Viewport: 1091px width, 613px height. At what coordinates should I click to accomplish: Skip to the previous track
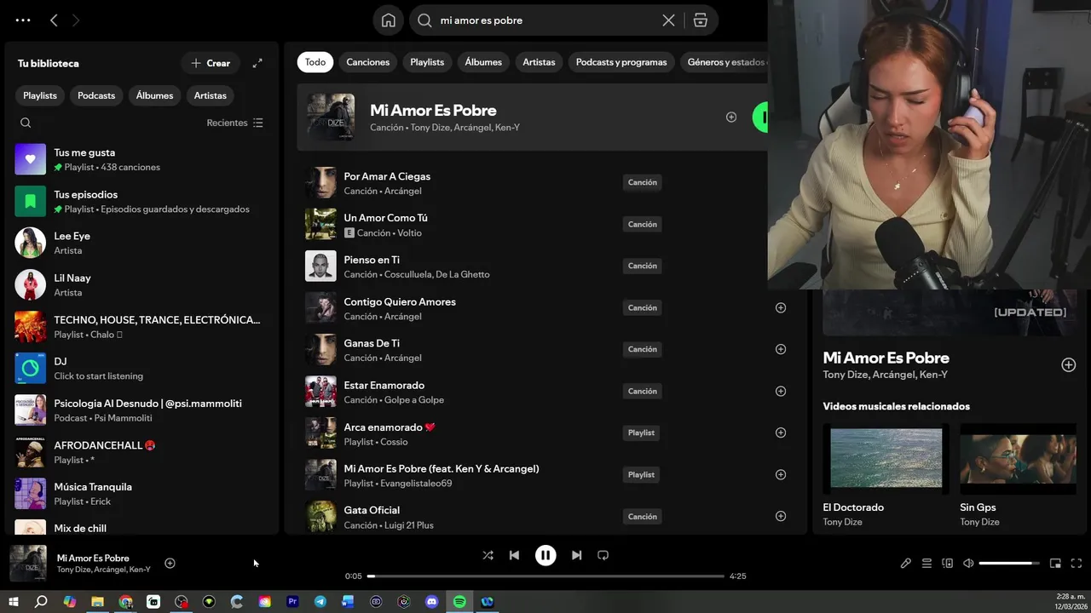coord(514,555)
